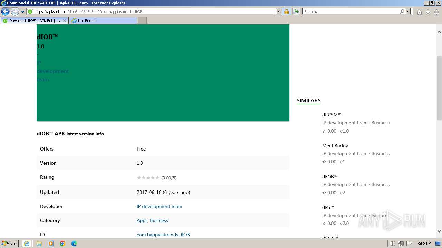Open the com.happiestminds.dIOB ID link
The height and width of the screenshot is (248, 442).
tap(163, 235)
